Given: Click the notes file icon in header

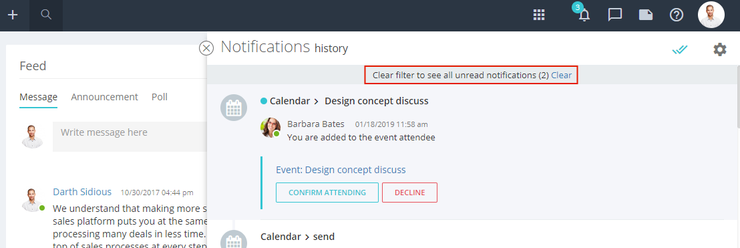Looking at the screenshot, I should (646, 15).
